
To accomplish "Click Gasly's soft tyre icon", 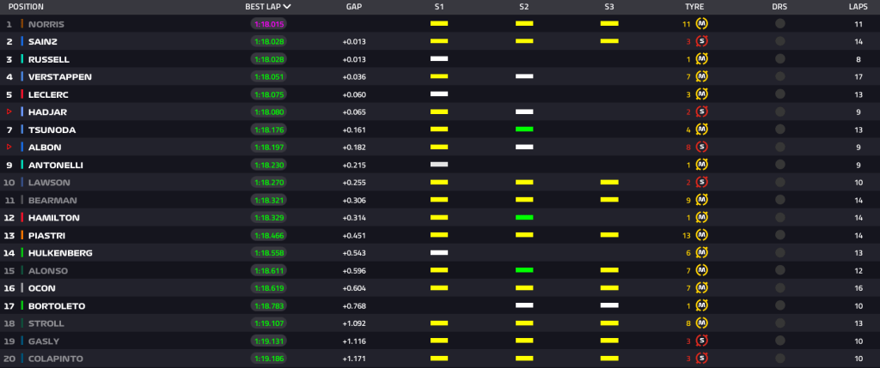I will point(701,341).
